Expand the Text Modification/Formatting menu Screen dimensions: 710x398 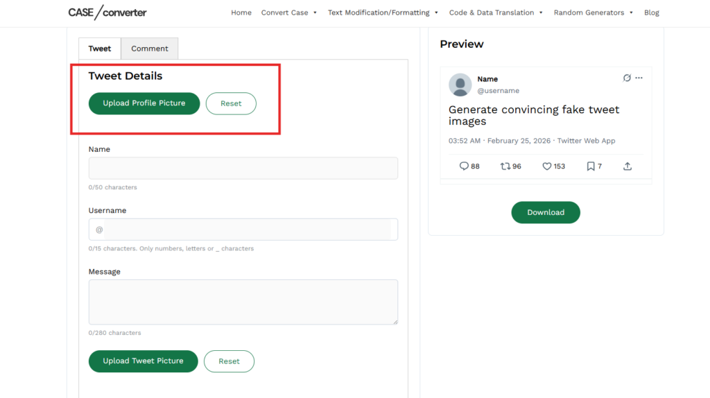pos(383,12)
